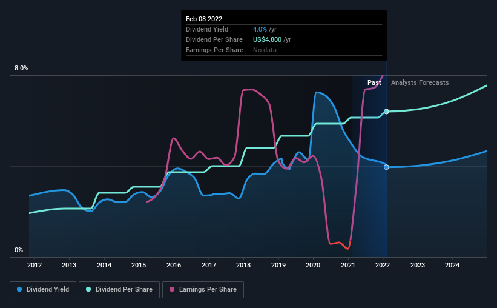Click the 0% y-axis label

pos(19,250)
